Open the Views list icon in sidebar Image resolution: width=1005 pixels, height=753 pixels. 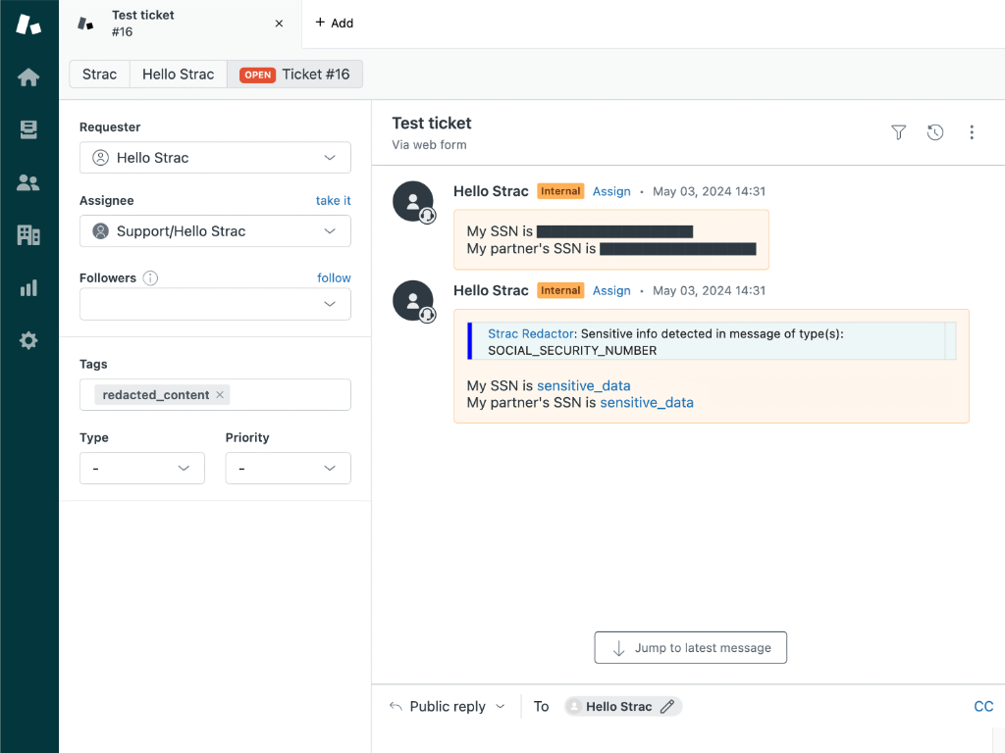coord(28,129)
